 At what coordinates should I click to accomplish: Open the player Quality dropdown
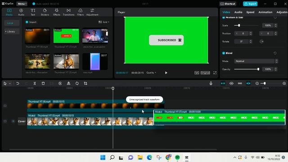151,73
